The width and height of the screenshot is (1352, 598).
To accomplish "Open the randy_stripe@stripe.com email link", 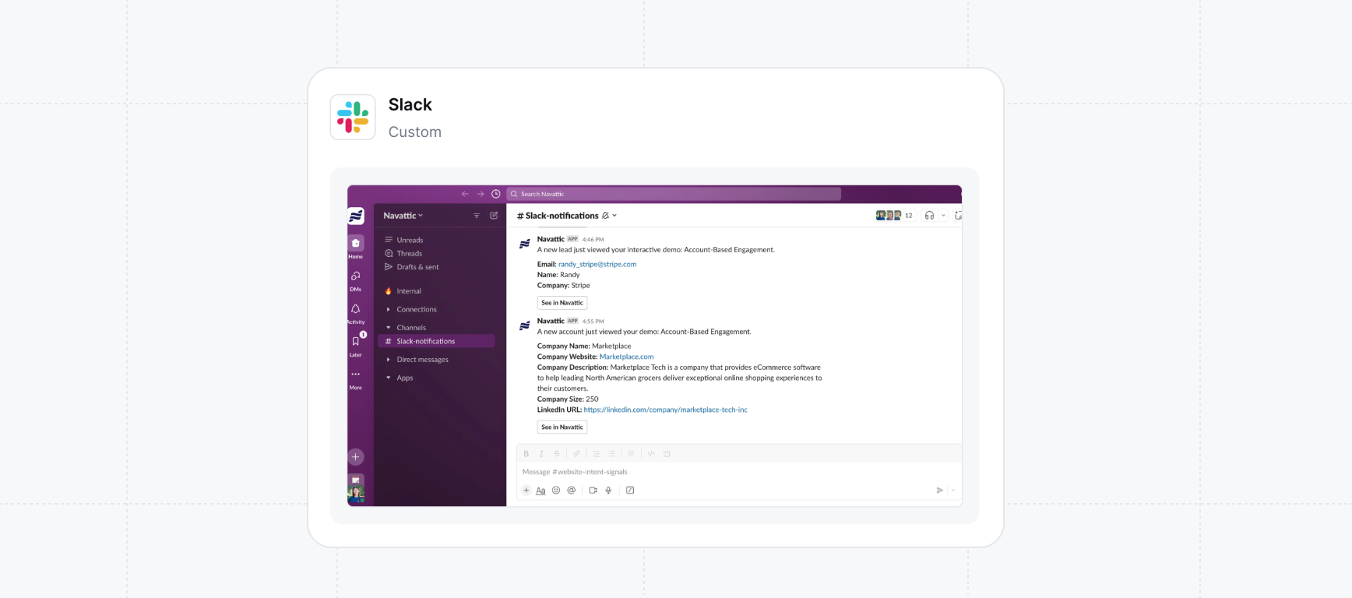I will 597,264.
